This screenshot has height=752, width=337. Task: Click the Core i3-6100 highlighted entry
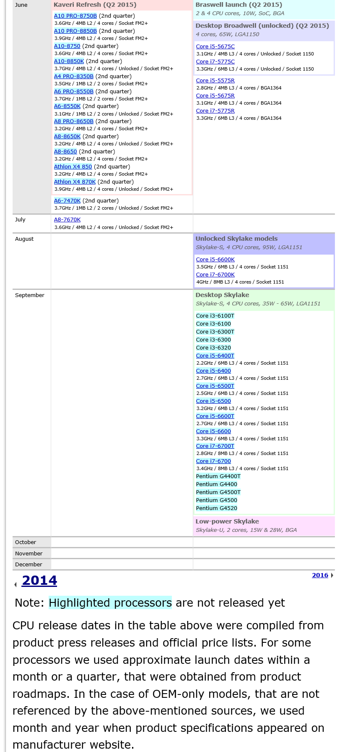pos(214,324)
